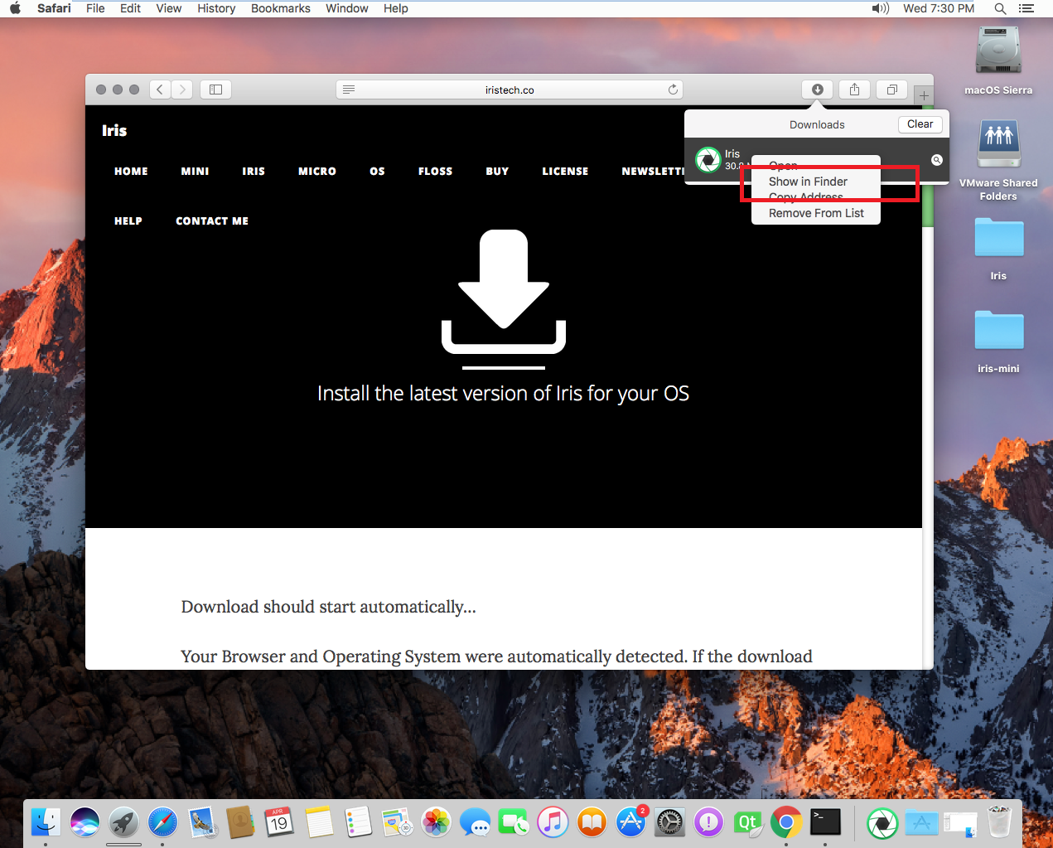
Task: Choose Remove From List menu entry
Action: [816, 213]
